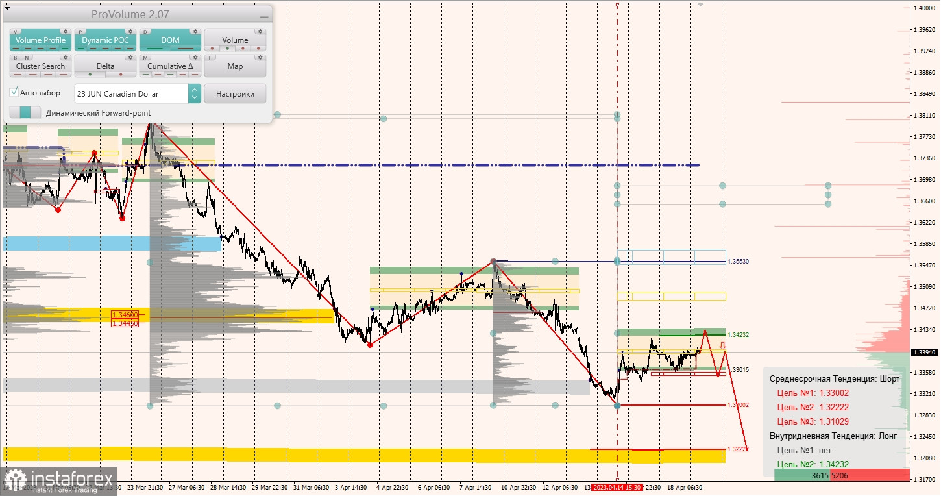Select the green-line segment under DOM
This screenshot has width=941, height=496.
coord(155,48)
